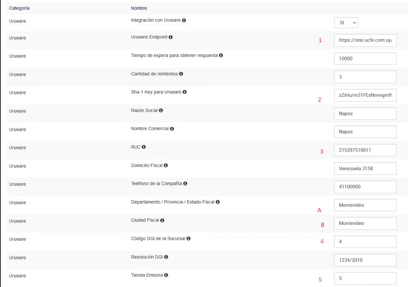408x287 pixels.
Task: Click the Resolución DGI field 1234/2010
Action: tap(365, 260)
